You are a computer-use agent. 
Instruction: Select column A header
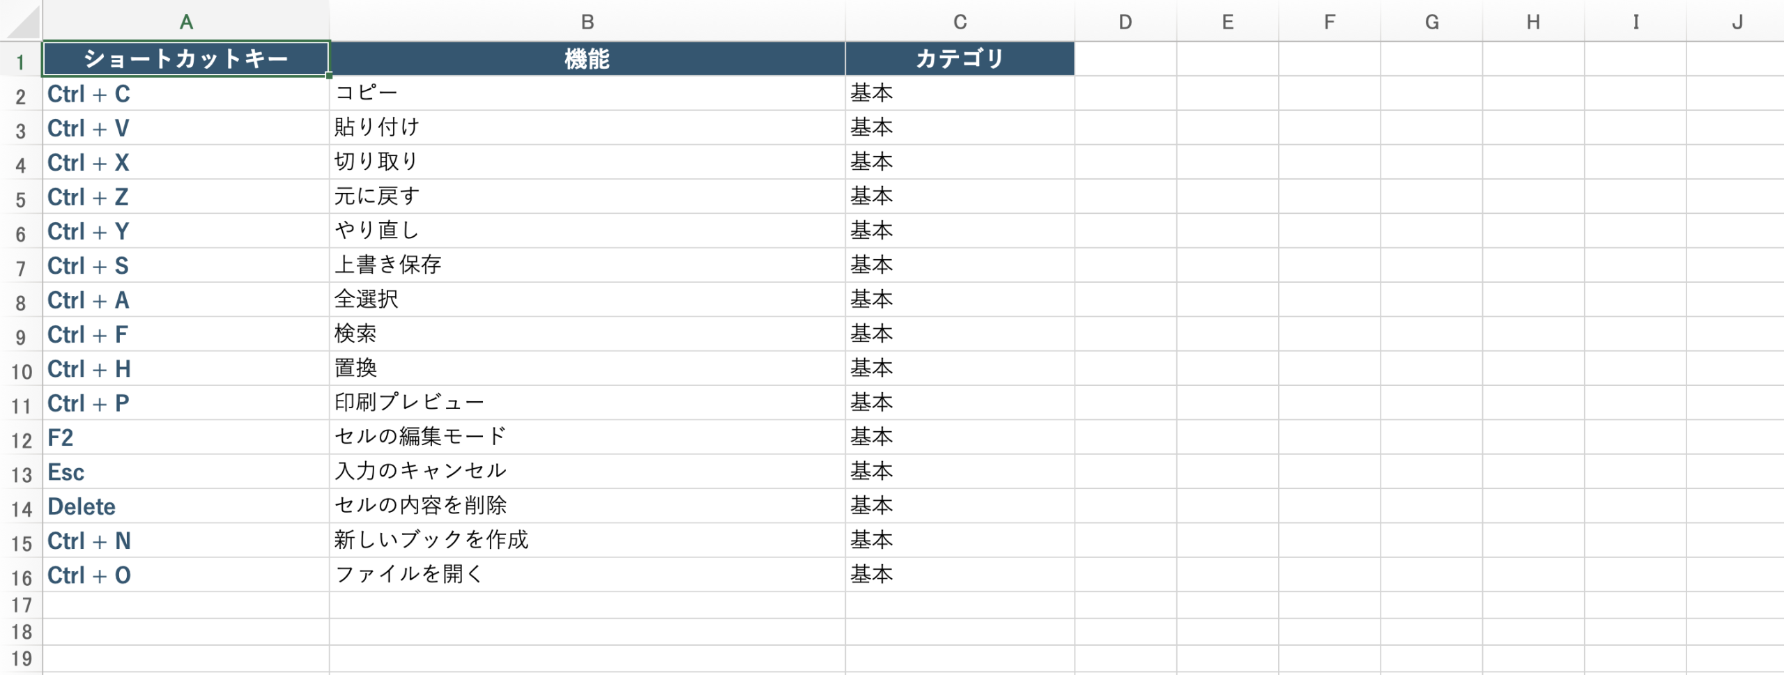coord(186,22)
